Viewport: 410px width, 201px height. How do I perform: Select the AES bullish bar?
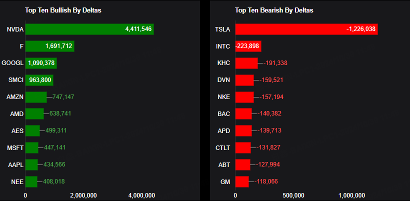click(x=32, y=131)
